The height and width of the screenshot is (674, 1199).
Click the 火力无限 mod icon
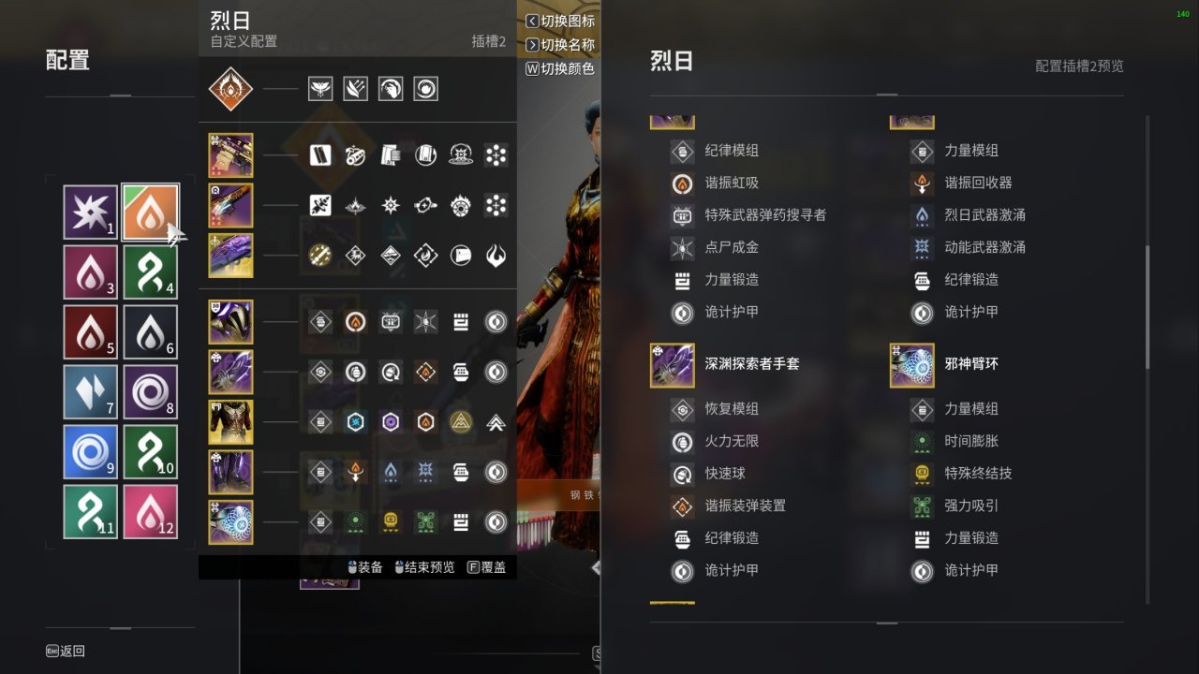[682, 441]
